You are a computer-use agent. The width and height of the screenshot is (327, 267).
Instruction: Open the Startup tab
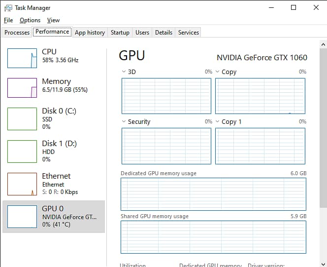120,33
